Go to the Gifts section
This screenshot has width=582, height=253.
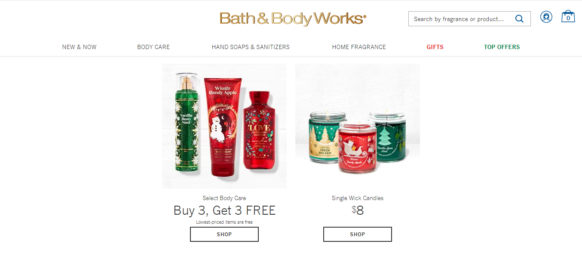pyautogui.click(x=435, y=47)
